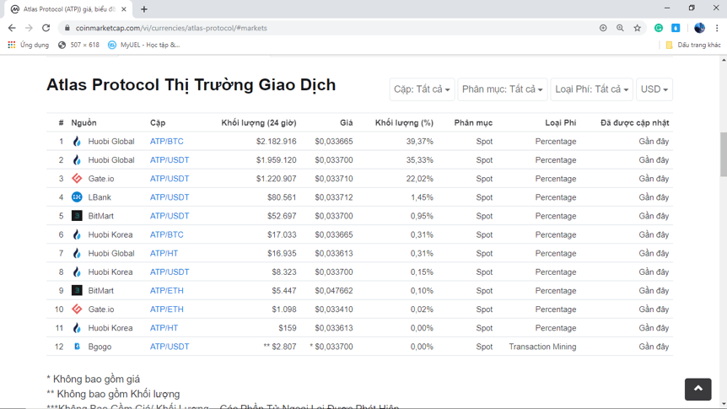
Task: Open ATP/ETH pair on BitMart
Action: pos(166,291)
